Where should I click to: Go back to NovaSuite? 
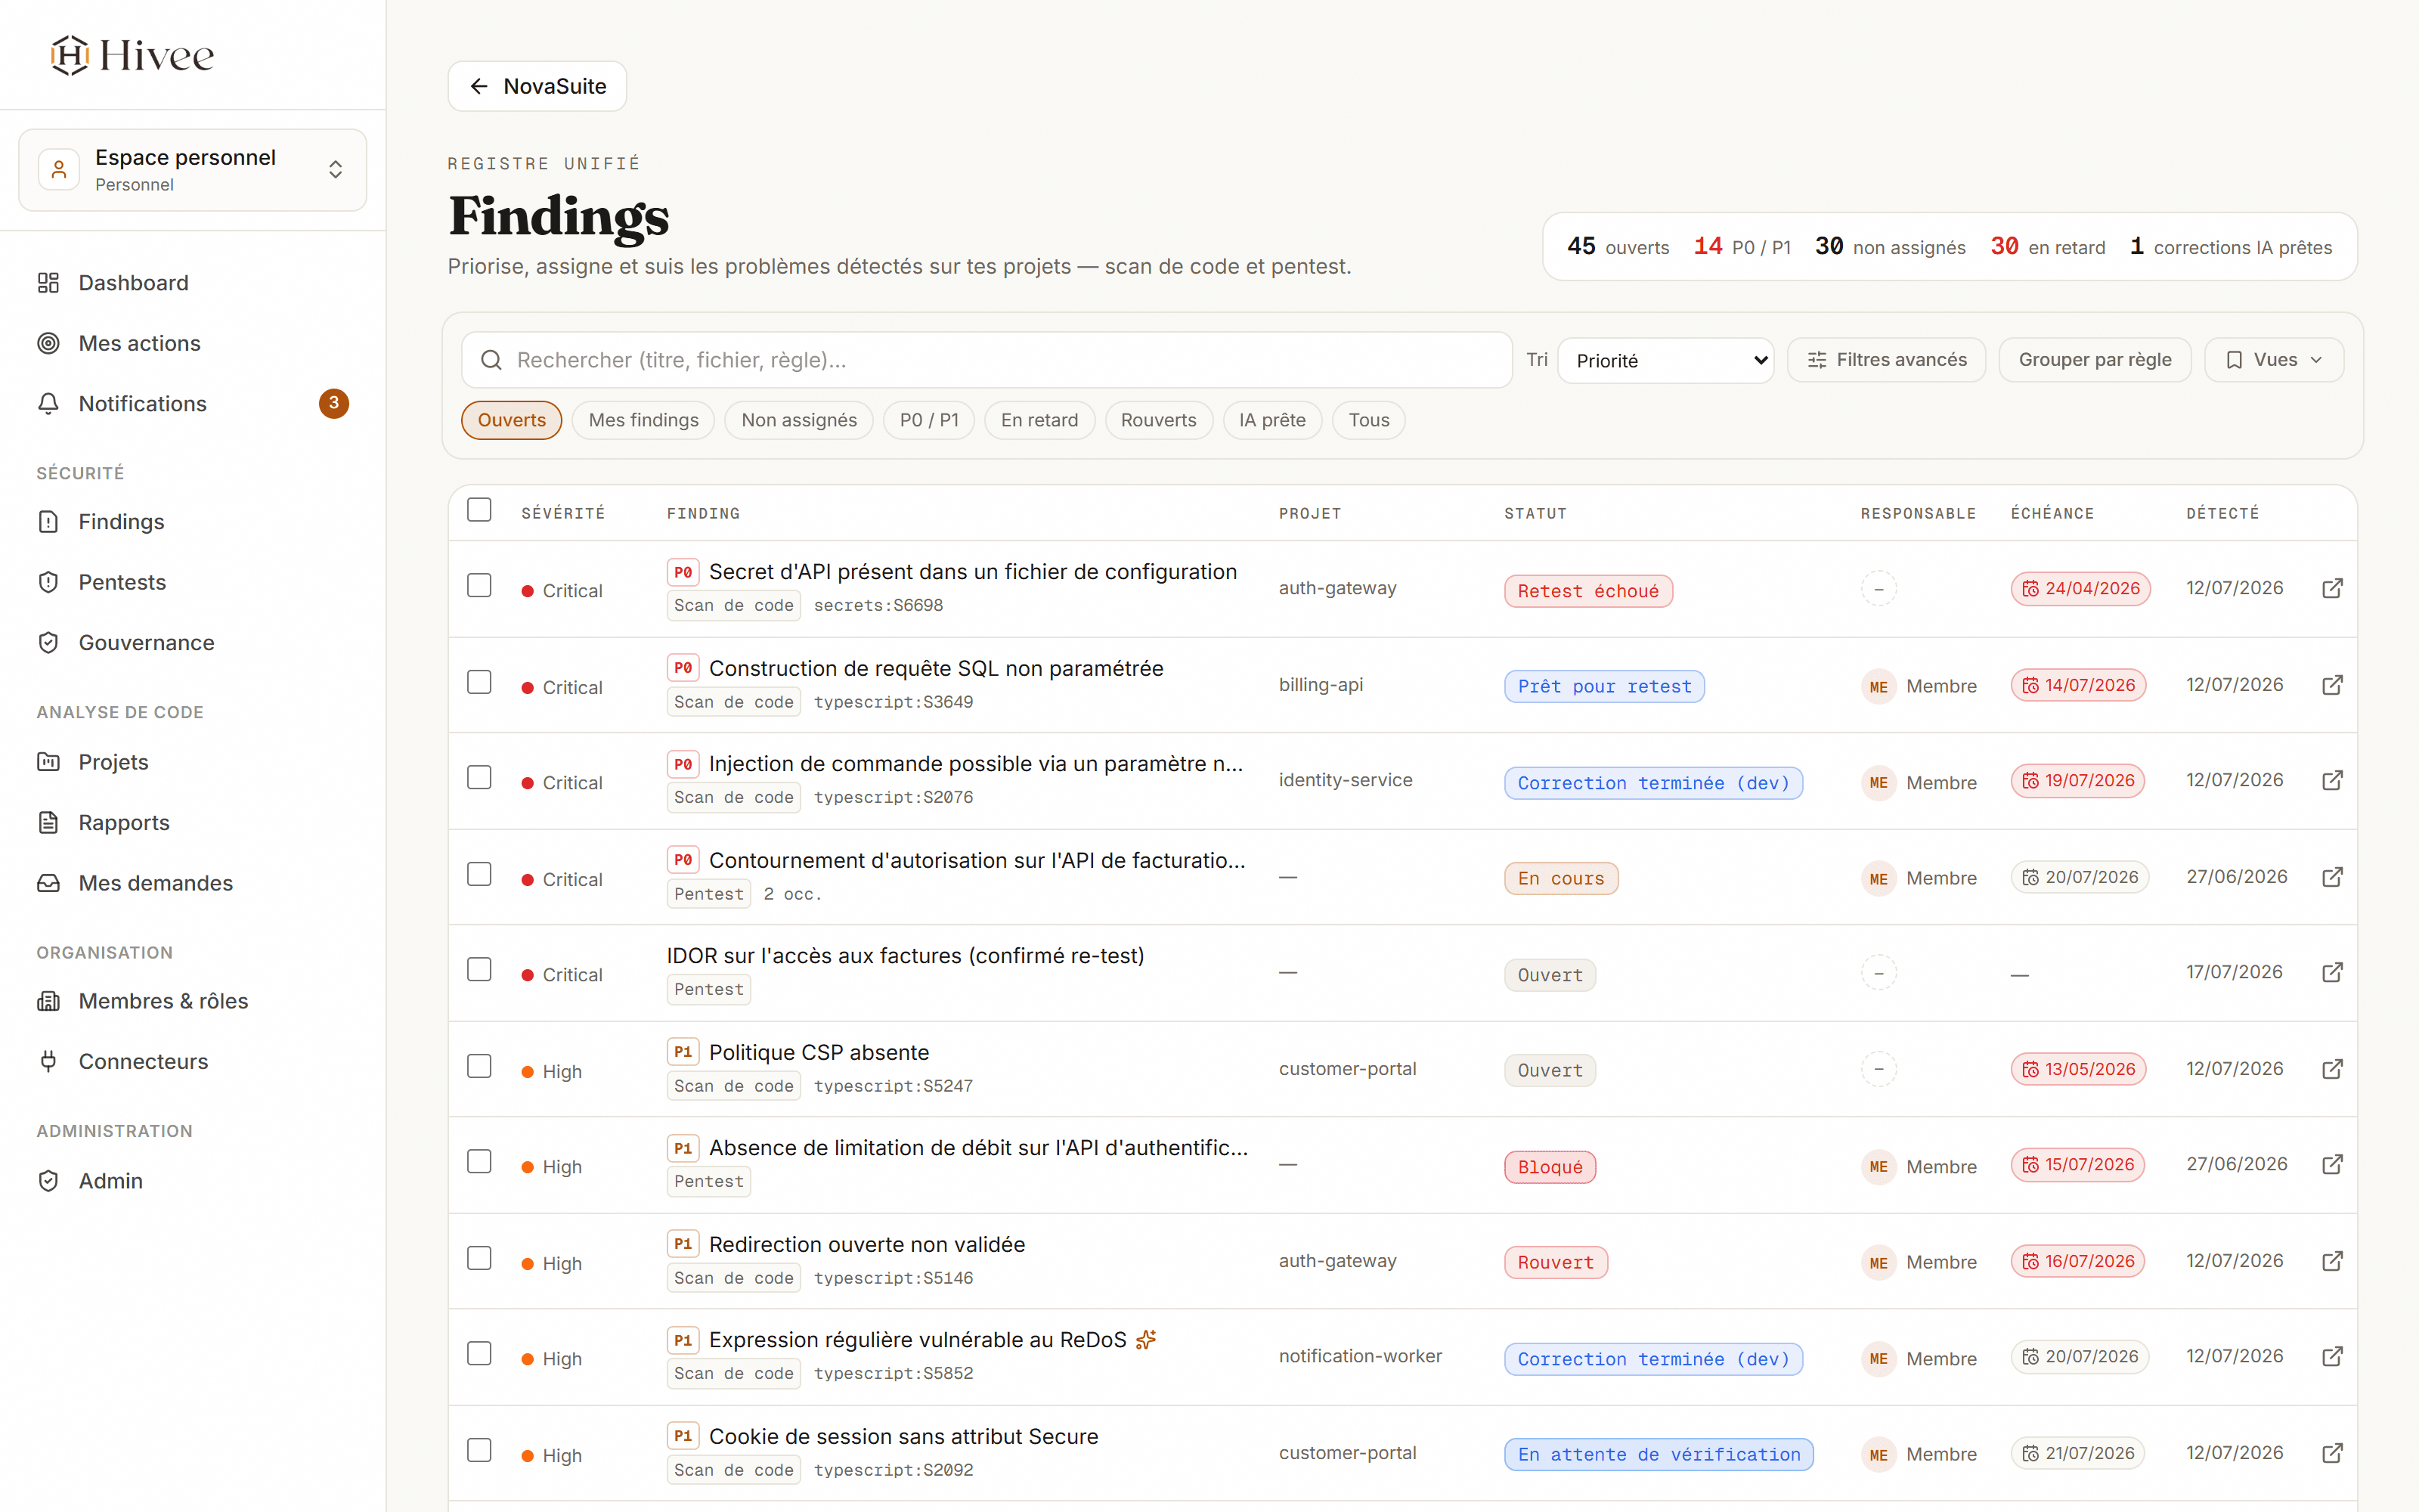tap(537, 86)
